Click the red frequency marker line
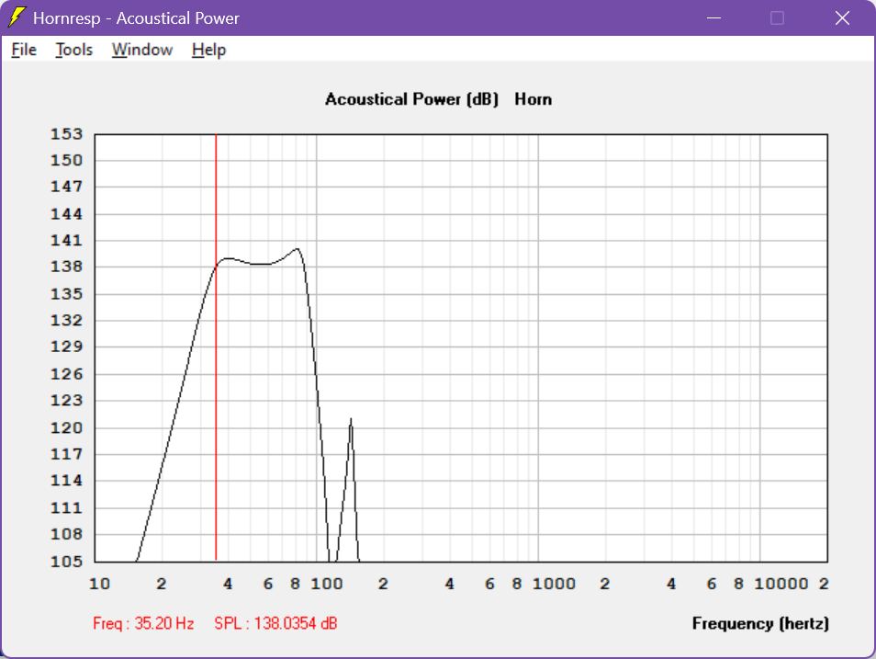Screen dimensions: 876x659 [x=216, y=347]
